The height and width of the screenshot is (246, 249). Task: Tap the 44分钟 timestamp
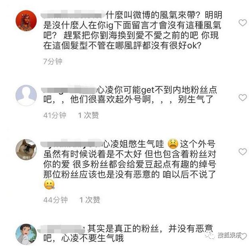pyautogui.click(x=55, y=200)
